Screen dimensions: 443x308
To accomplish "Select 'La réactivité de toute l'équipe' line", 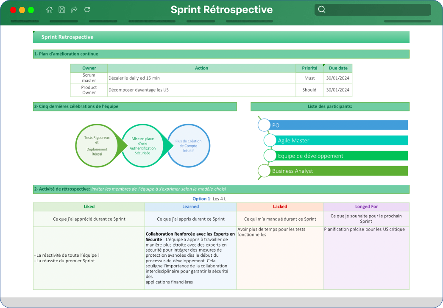I will pyautogui.click(x=67, y=255).
